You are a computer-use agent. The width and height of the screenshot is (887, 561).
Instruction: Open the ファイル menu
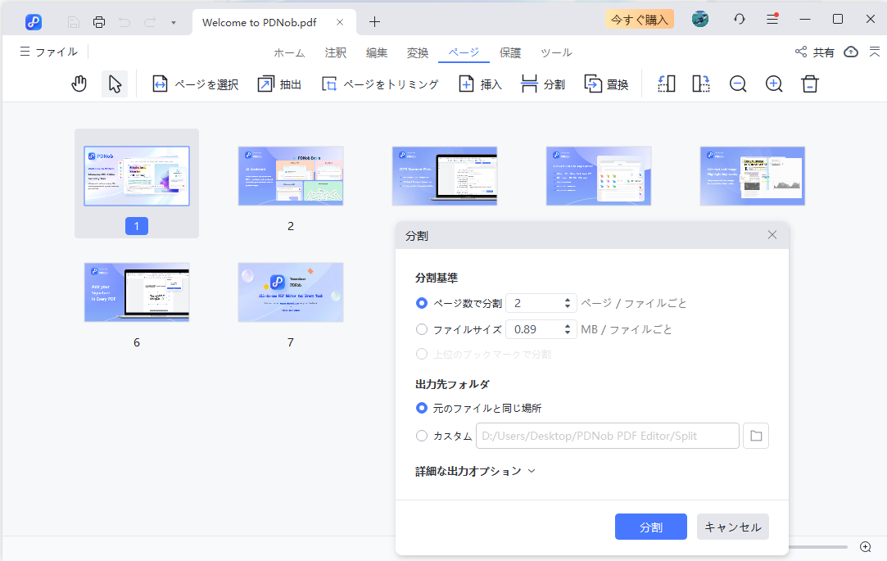click(48, 52)
